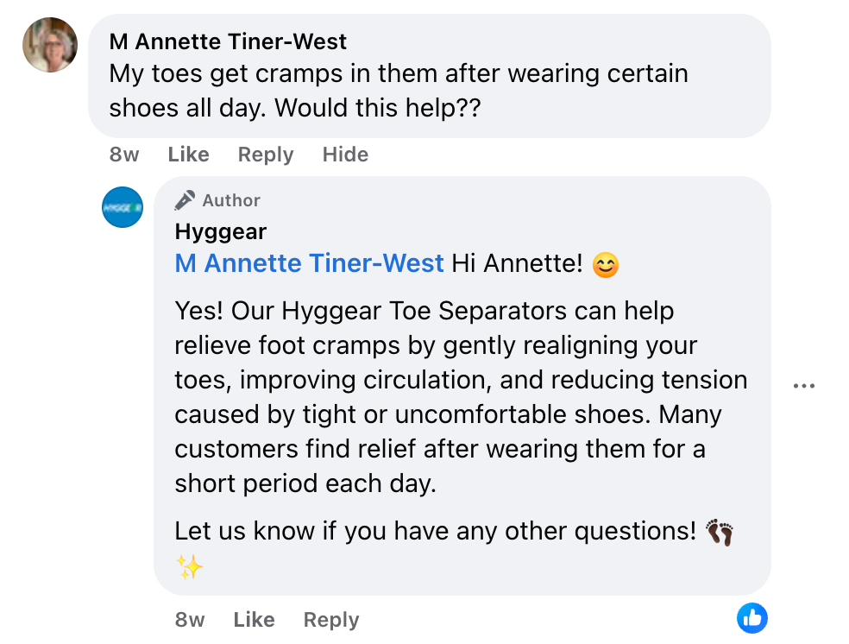Click the 8w timestamp on Annette's comment
Viewport: 849px width, 644px height.
[124, 155]
